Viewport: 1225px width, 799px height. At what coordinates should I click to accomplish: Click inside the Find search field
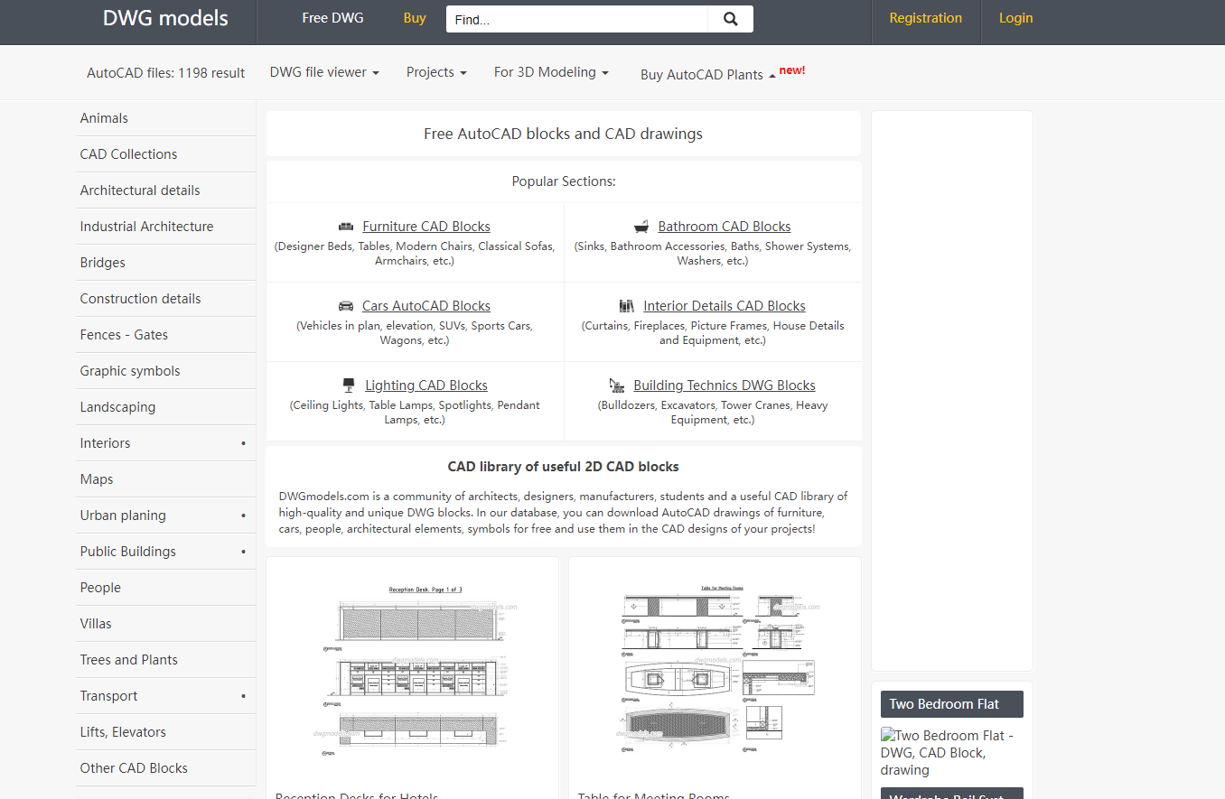click(x=575, y=19)
